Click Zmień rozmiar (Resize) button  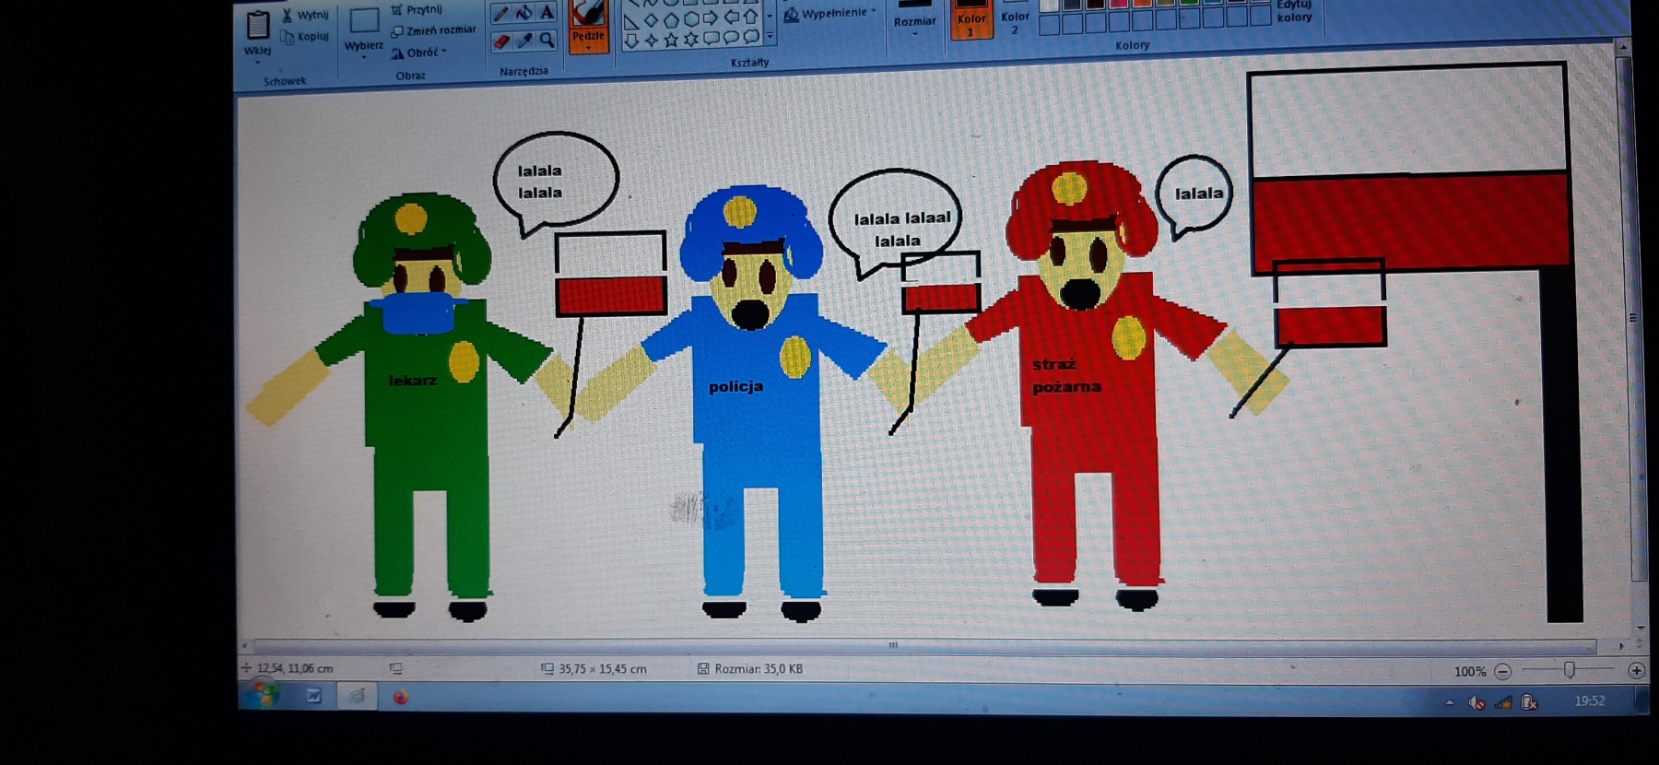click(x=433, y=30)
